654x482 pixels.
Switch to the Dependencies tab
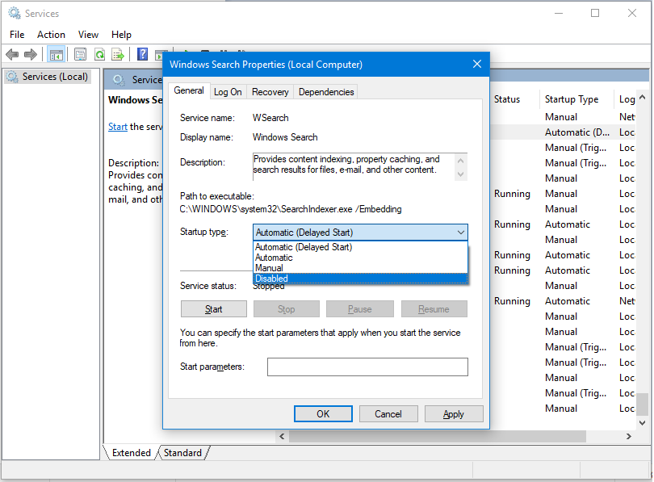click(326, 92)
